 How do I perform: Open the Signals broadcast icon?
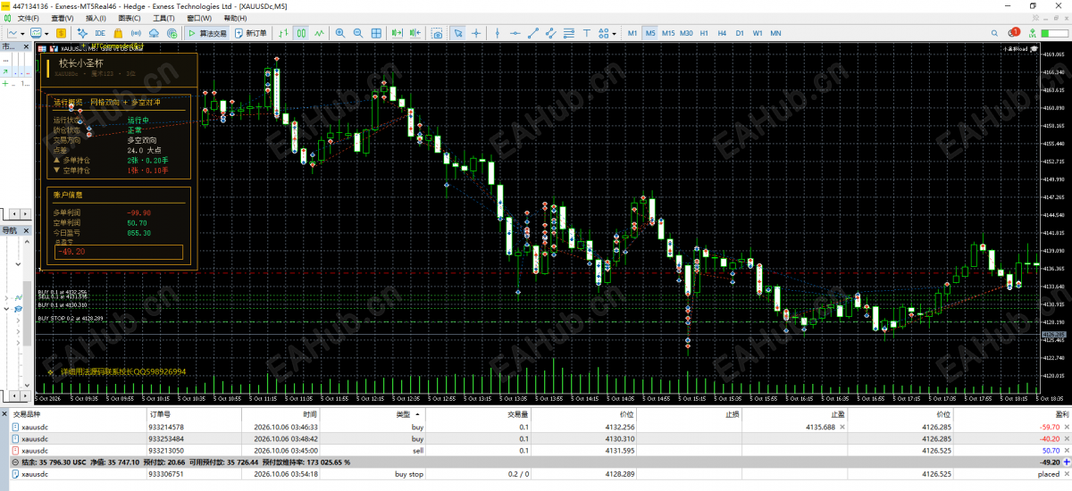136,33
